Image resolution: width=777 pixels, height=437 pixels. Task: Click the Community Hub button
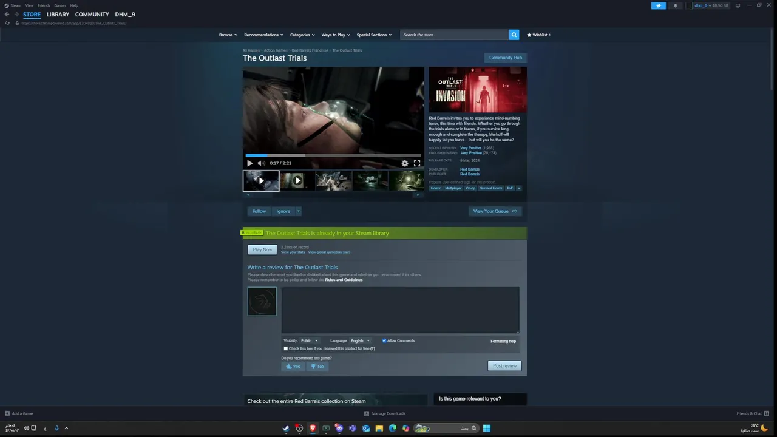506,58
